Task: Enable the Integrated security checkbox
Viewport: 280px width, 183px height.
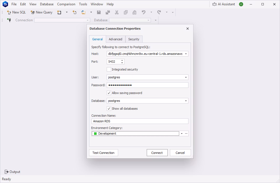Action: click(109, 69)
